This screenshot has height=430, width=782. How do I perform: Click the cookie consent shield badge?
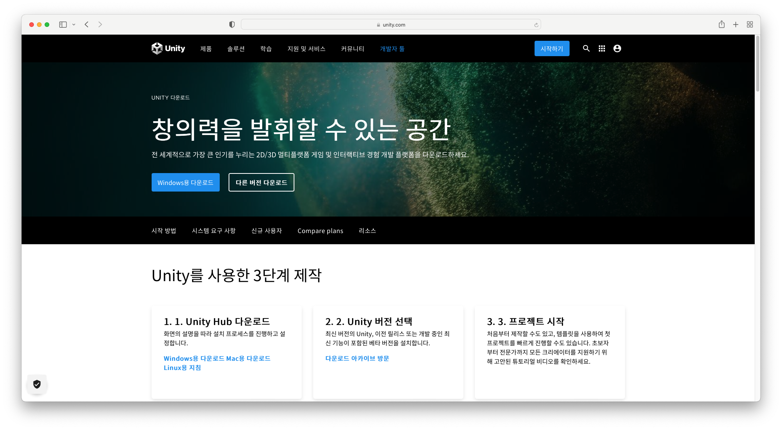point(37,384)
